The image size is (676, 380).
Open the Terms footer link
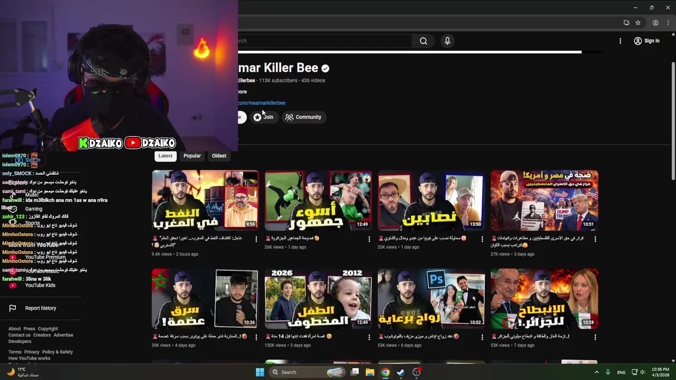click(15, 352)
